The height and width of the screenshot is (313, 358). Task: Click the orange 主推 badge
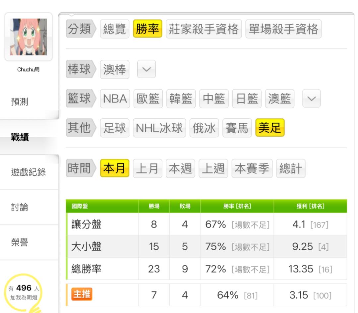click(x=82, y=294)
